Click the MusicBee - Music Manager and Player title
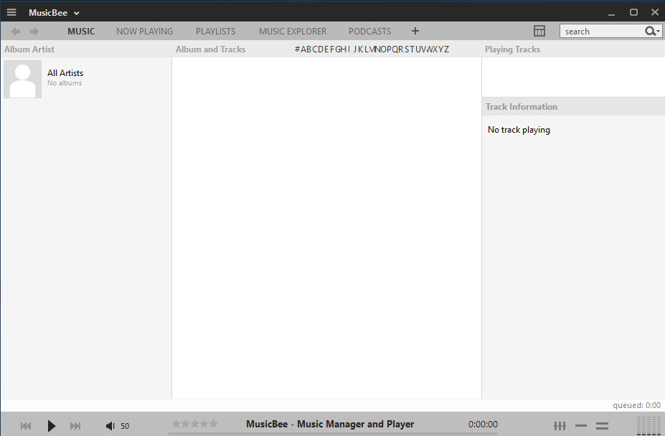This screenshot has width=665, height=436. pyautogui.click(x=330, y=424)
